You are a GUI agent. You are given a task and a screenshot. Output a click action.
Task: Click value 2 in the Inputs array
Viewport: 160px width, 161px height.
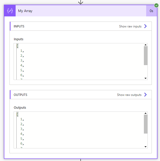tap(21, 56)
